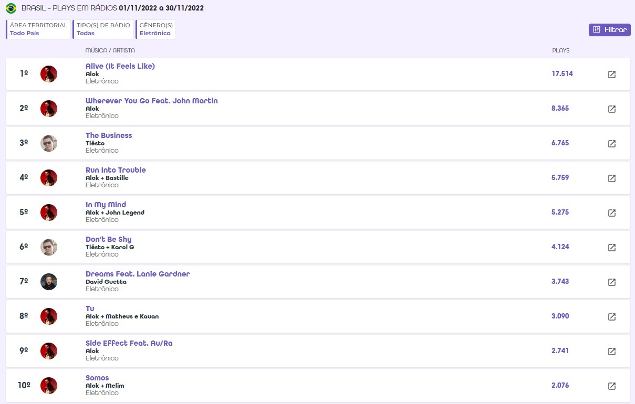Viewport: 635px width, 404px height.
Task: Open song Dreams Feat. Lanie Gardner
Action: pyautogui.click(x=138, y=274)
